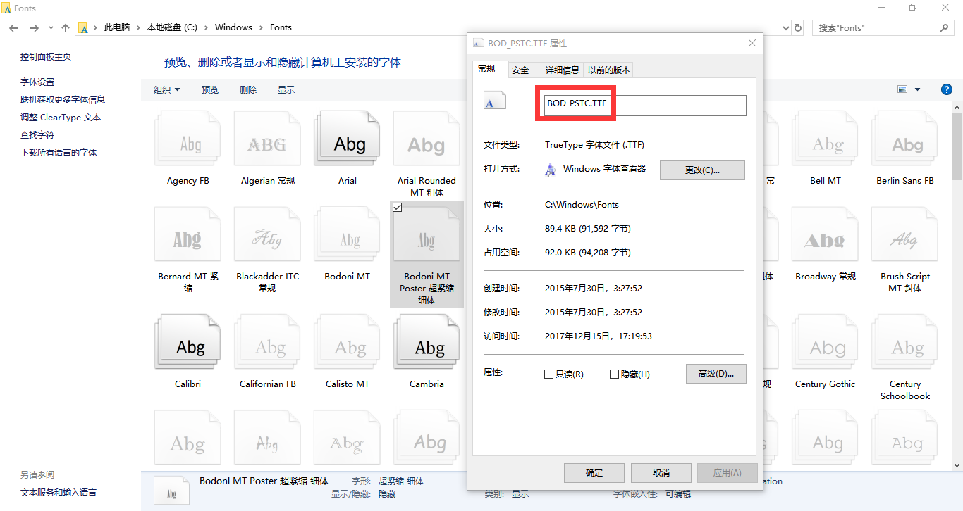963x511 pixels.
Task: Enable the 隐藏(H) hidden checkbox
Action: [614, 374]
